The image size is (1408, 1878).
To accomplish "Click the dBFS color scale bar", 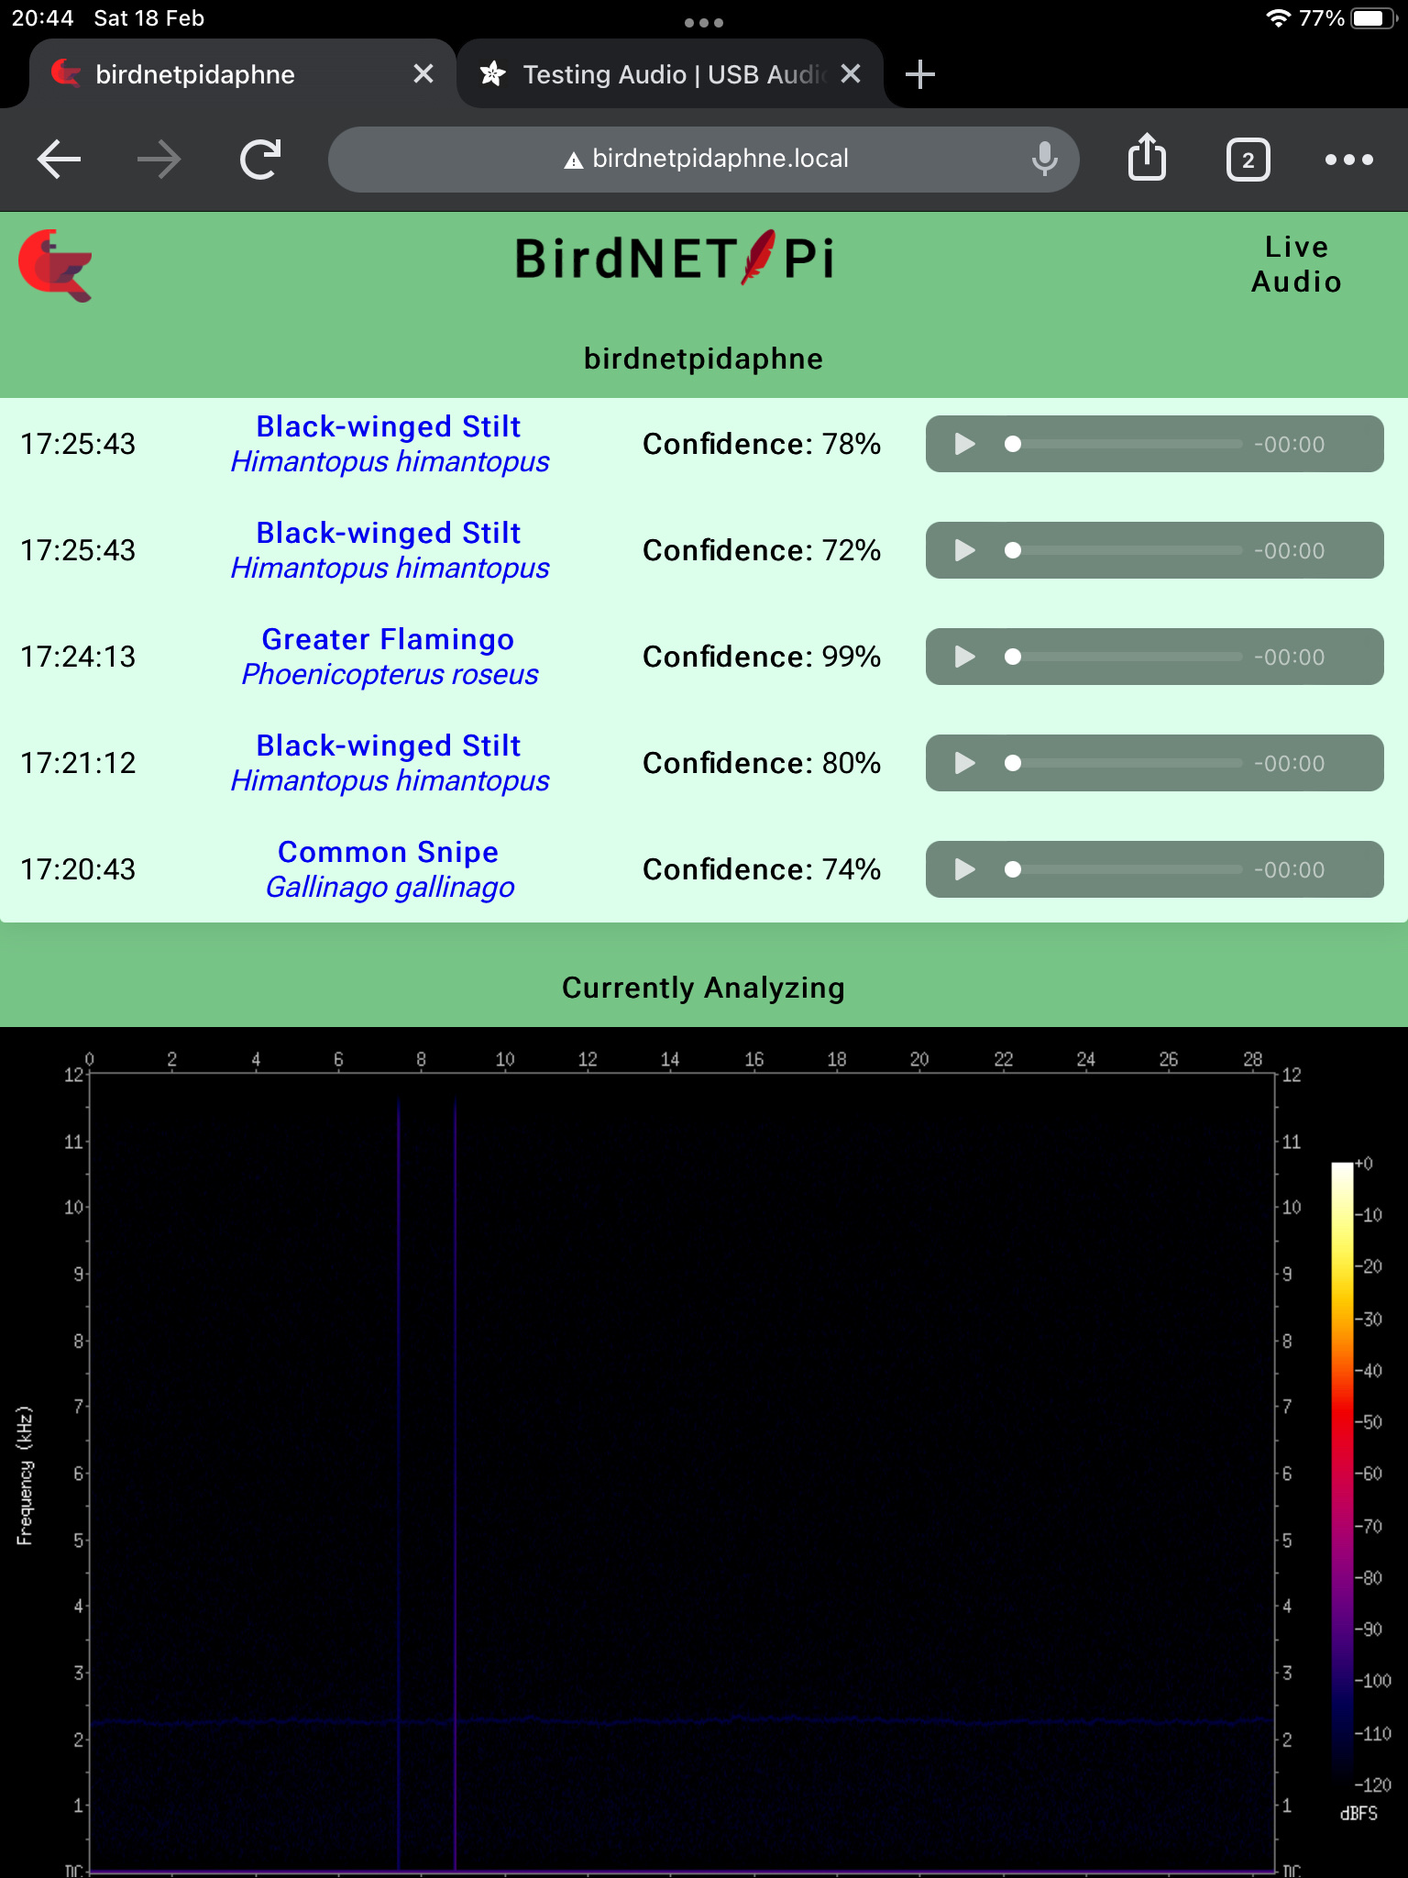I will [x=1342, y=1475].
